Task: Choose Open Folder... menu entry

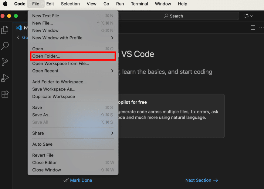Action: click(x=73, y=56)
